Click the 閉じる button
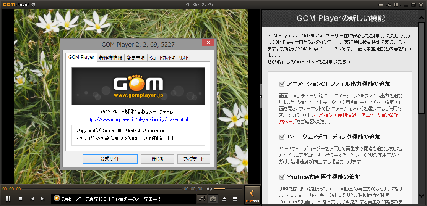Viewport: 427px width, 206px height. (157, 159)
